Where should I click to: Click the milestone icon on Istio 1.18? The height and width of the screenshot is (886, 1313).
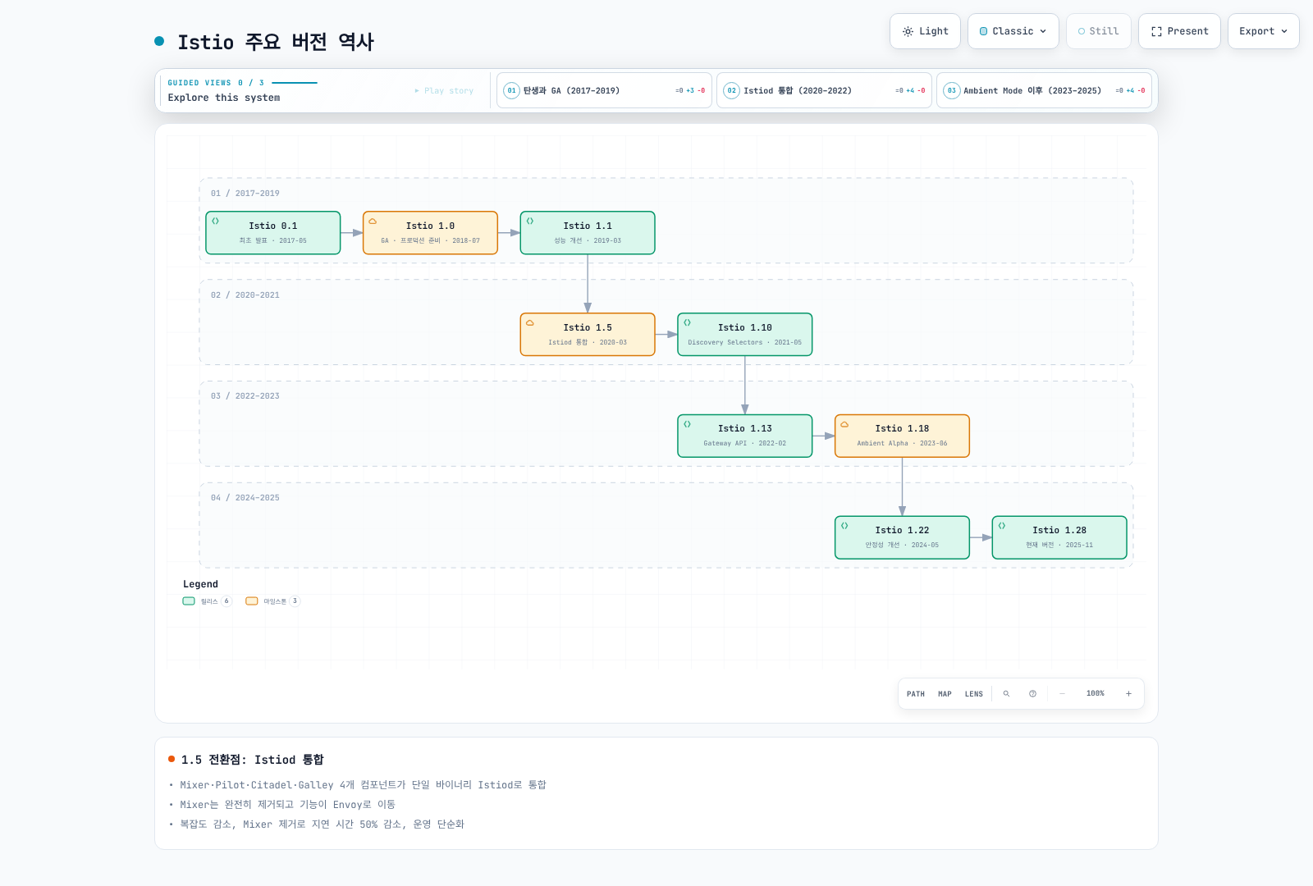pyautogui.click(x=844, y=424)
